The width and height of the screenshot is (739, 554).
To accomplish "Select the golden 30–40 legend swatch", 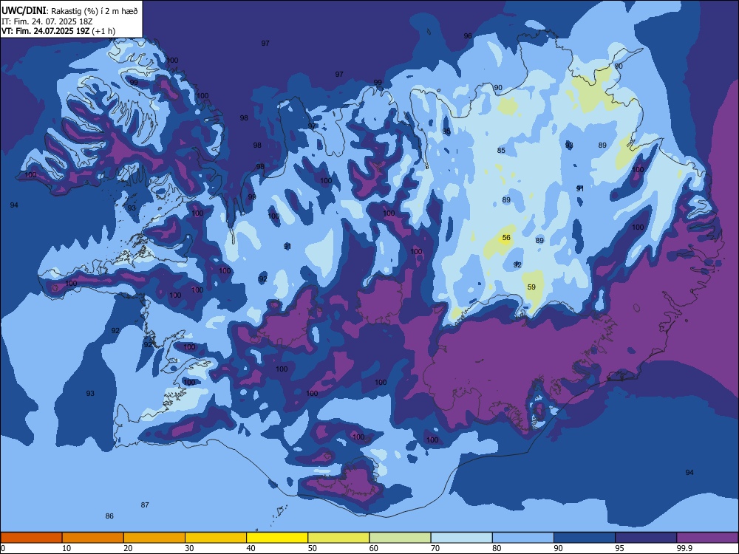I will (216, 538).
